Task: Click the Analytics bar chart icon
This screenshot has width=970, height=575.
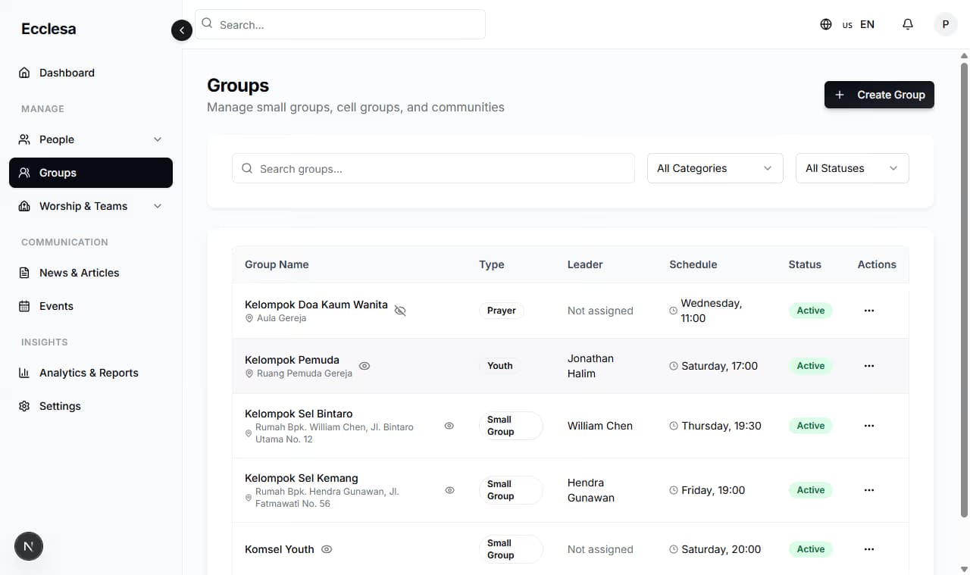Action: coord(24,373)
